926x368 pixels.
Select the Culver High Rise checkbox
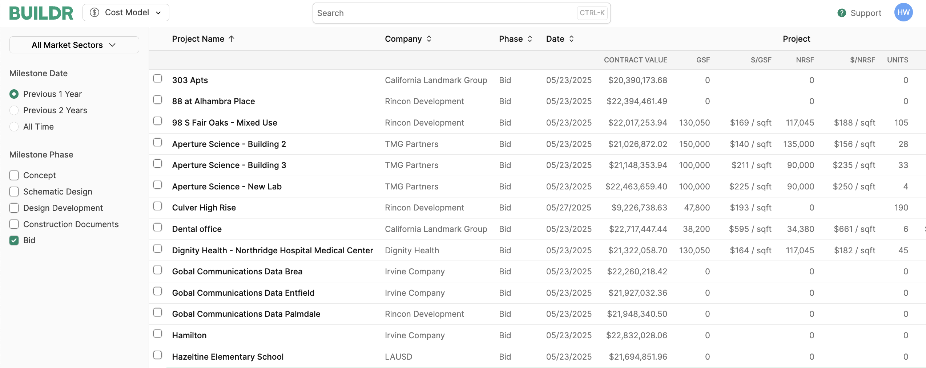coord(157,206)
